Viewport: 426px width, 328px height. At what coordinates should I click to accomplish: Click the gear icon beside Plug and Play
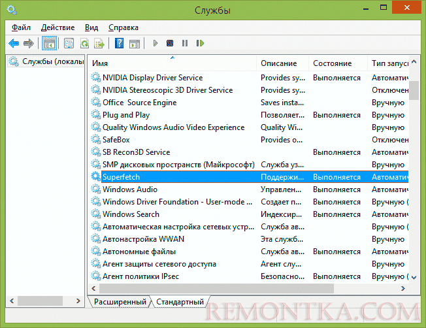pos(95,114)
